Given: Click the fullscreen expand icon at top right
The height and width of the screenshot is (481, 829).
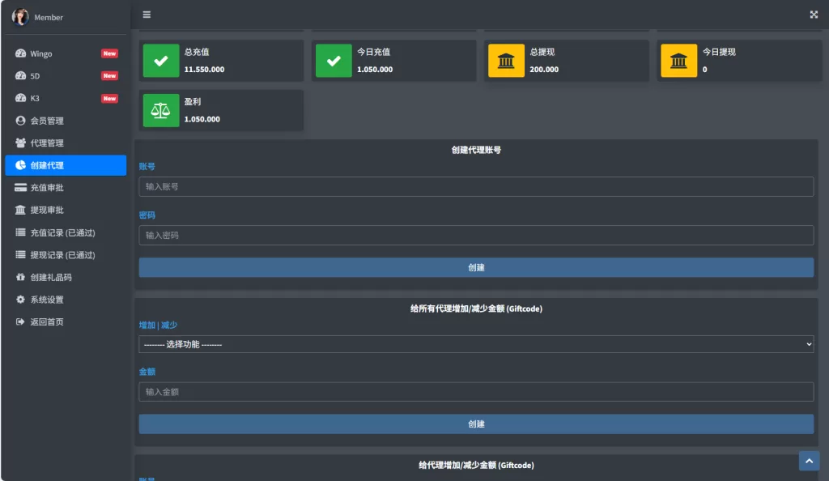Looking at the screenshot, I should point(814,15).
